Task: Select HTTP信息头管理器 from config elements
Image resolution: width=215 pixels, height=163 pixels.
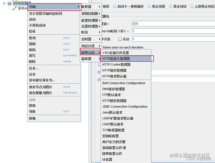Action: (120, 58)
